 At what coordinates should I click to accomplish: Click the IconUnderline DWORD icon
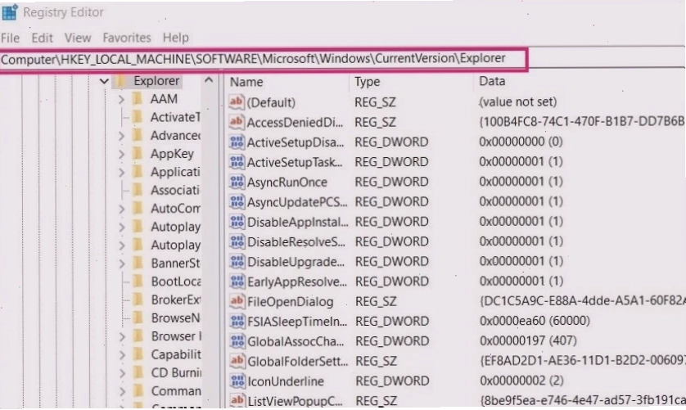237,381
